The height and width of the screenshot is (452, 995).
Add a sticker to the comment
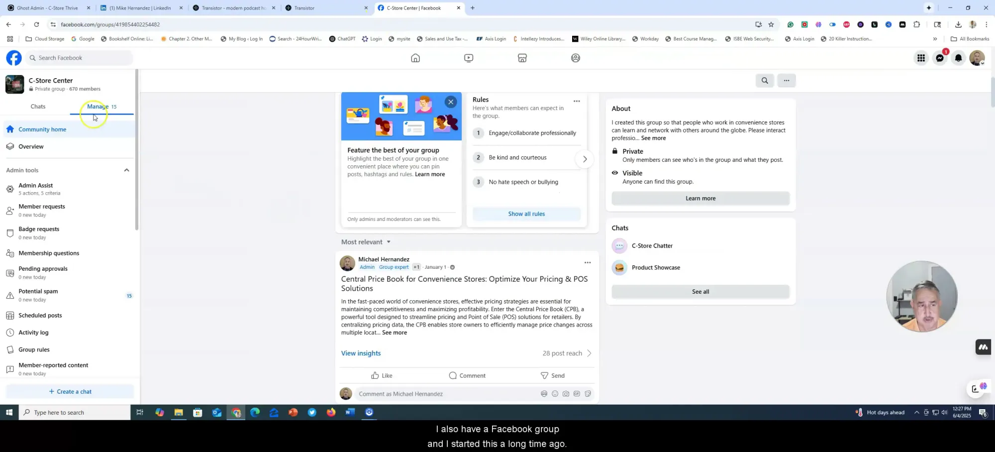click(588, 394)
